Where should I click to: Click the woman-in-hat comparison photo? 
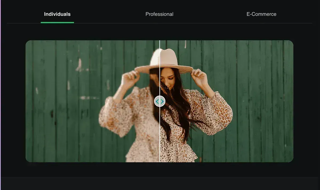pyautogui.click(x=159, y=101)
